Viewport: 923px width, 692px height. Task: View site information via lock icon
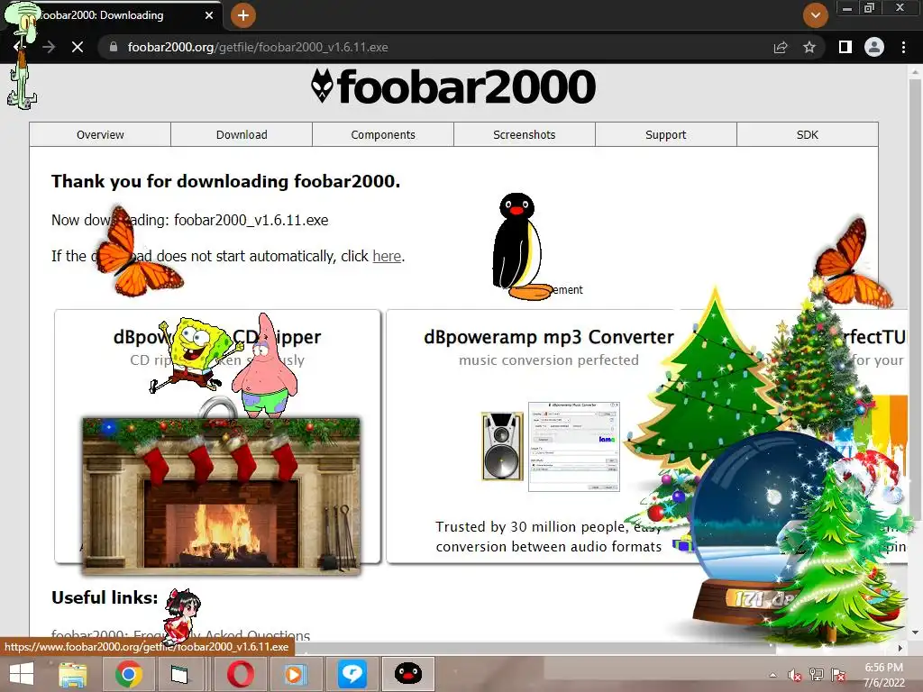coord(114,47)
